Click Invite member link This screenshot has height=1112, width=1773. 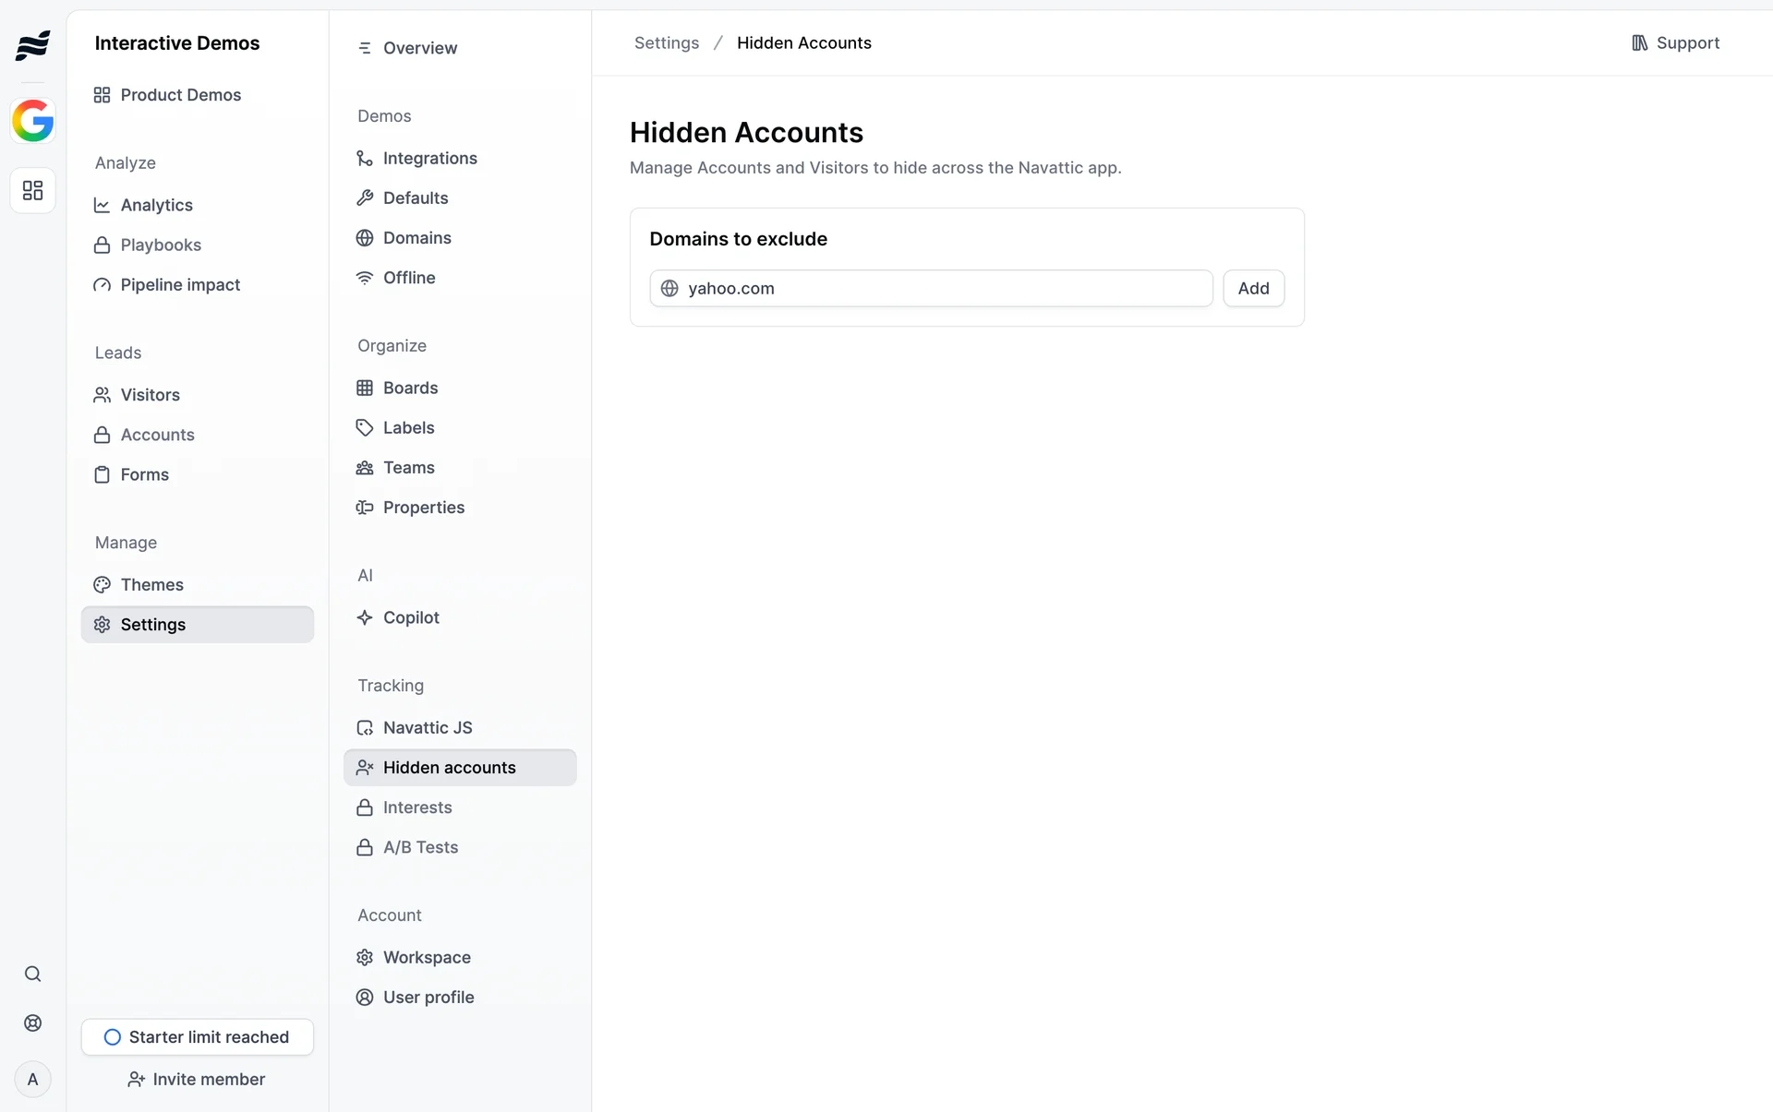coord(197,1080)
